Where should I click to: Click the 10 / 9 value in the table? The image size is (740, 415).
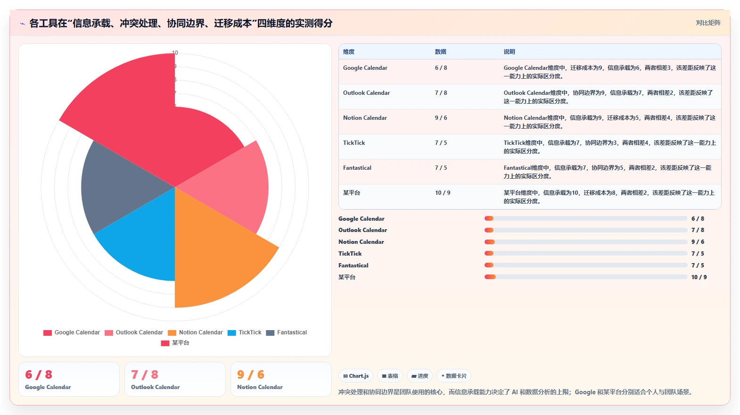443,193
